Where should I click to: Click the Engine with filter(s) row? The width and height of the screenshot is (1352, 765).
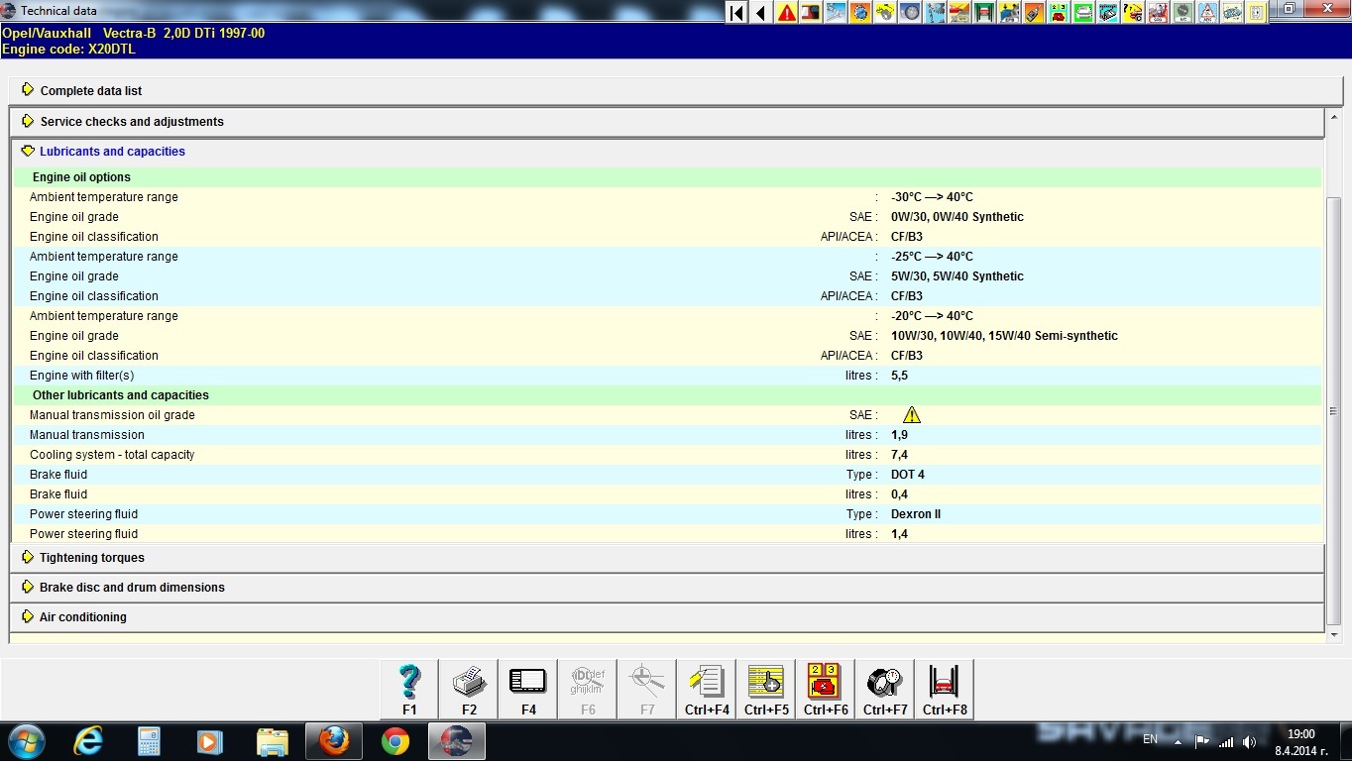click(x=666, y=376)
